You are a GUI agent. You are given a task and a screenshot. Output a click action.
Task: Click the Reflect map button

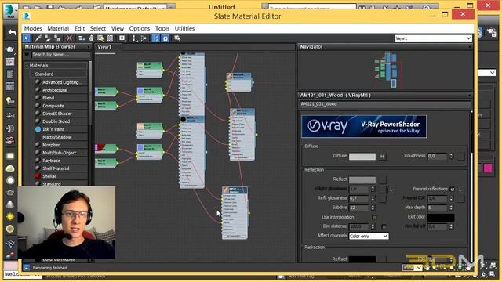click(382, 180)
